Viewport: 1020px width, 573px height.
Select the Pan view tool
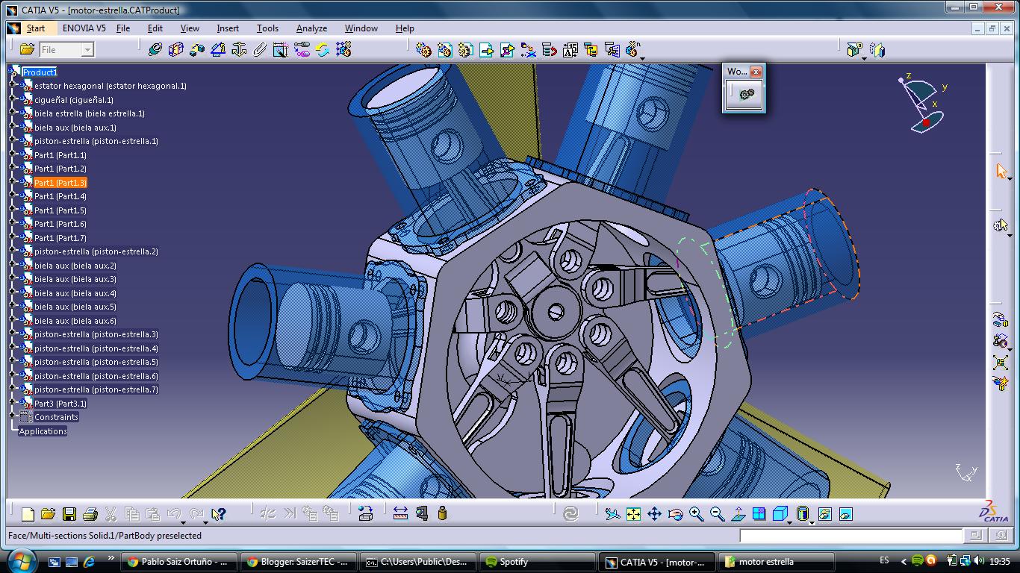click(654, 513)
